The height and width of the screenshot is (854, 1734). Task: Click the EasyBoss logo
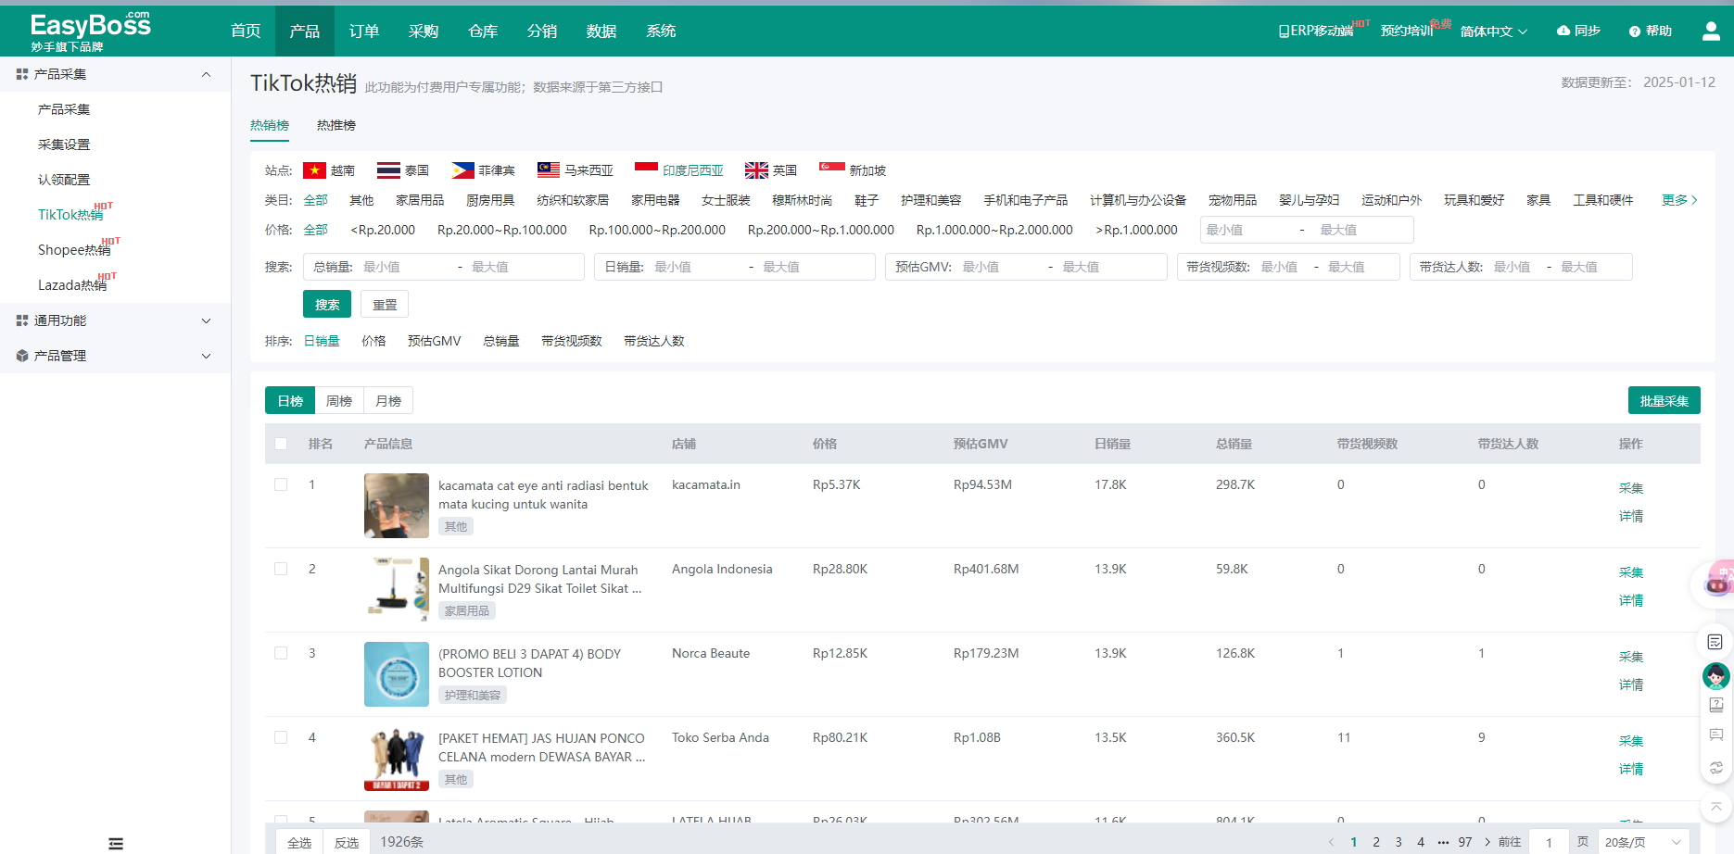[90, 31]
